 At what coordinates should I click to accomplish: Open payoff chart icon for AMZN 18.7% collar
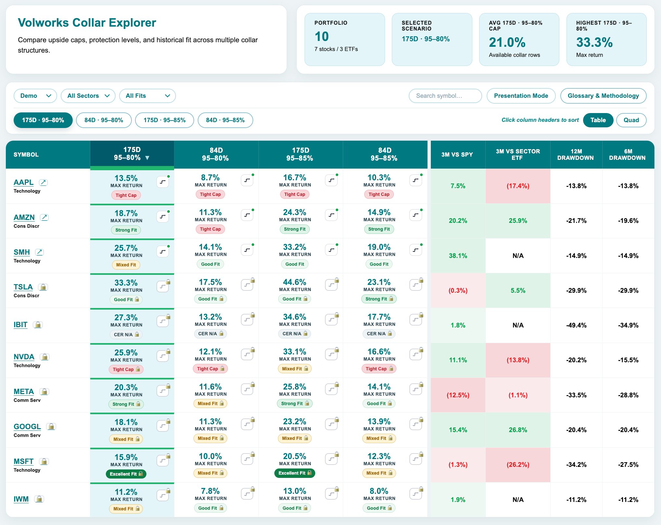[163, 216]
